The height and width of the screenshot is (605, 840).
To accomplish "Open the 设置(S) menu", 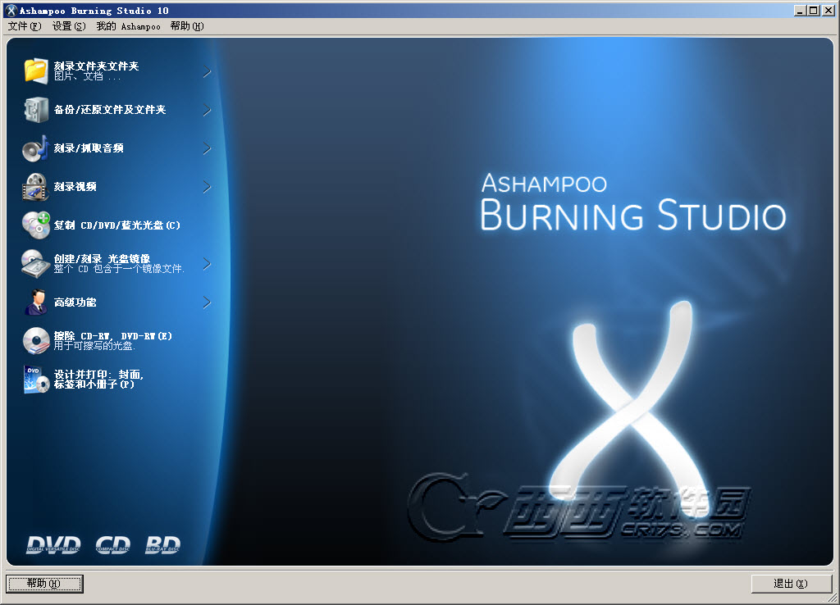I will point(68,26).
